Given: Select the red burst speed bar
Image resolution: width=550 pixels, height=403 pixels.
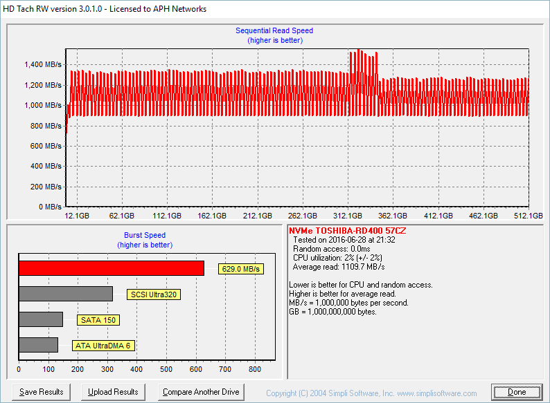Looking at the screenshot, I should (111, 268).
